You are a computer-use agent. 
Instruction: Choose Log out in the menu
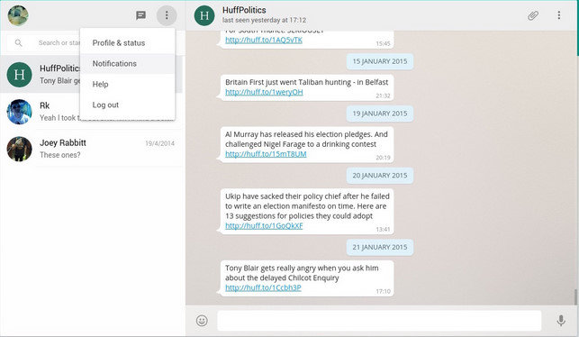[127, 105]
